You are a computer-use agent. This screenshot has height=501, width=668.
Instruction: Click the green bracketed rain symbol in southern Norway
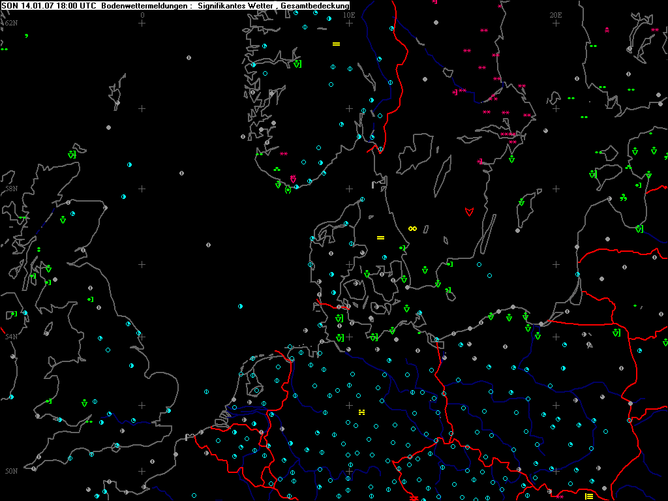(x=288, y=190)
